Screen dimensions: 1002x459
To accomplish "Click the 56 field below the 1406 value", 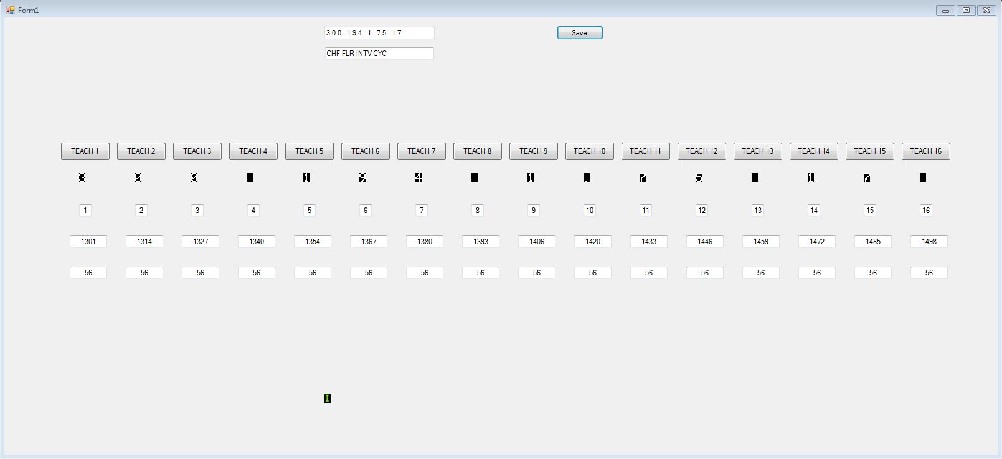I will click(x=537, y=273).
